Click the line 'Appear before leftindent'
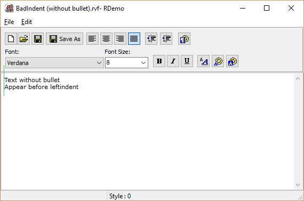Image resolution: width=304 pixels, height=201 pixels. pos(42,87)
